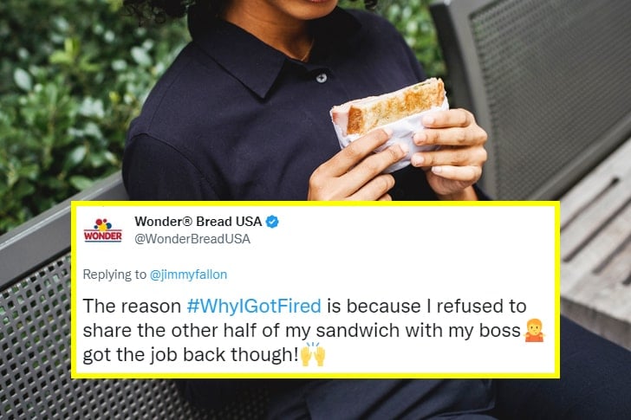
Task: Follow the @jimmyfallon mention link
Action: click(x=188, y=275)
